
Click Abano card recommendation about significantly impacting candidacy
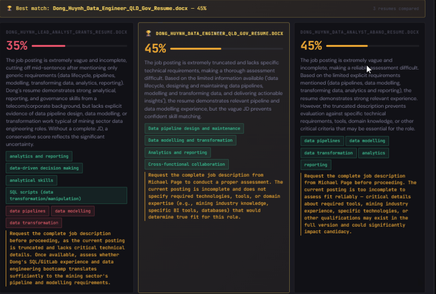click(360, 204)
